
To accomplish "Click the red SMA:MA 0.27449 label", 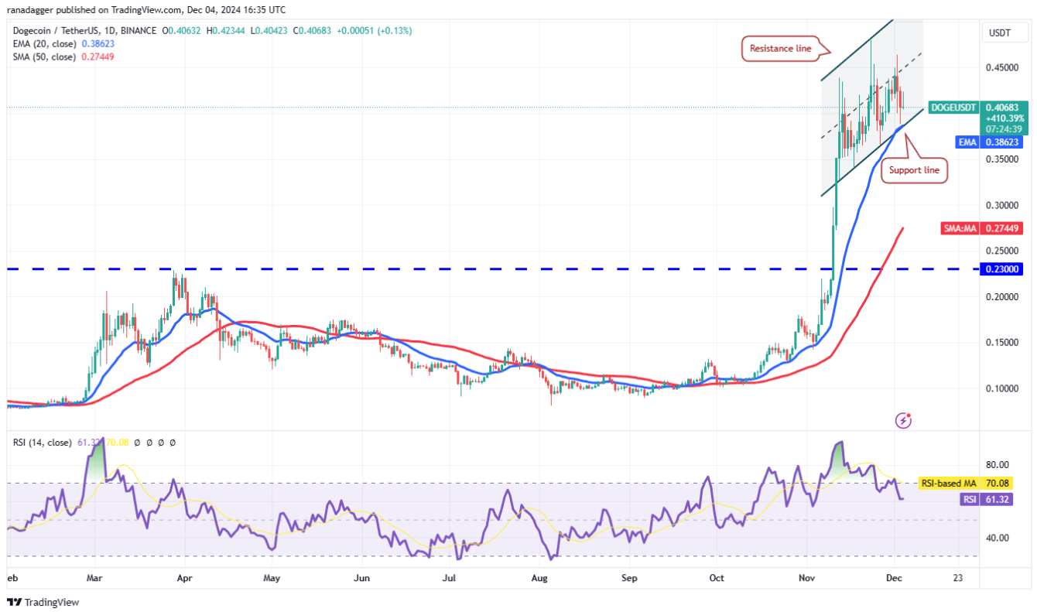I will [x=980, y=228].
